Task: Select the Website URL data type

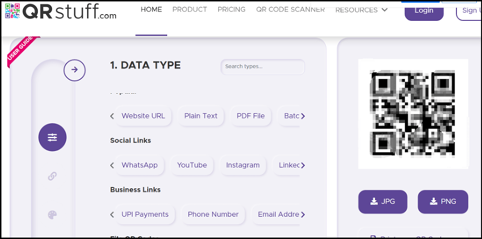Action: tap(143, 116)
